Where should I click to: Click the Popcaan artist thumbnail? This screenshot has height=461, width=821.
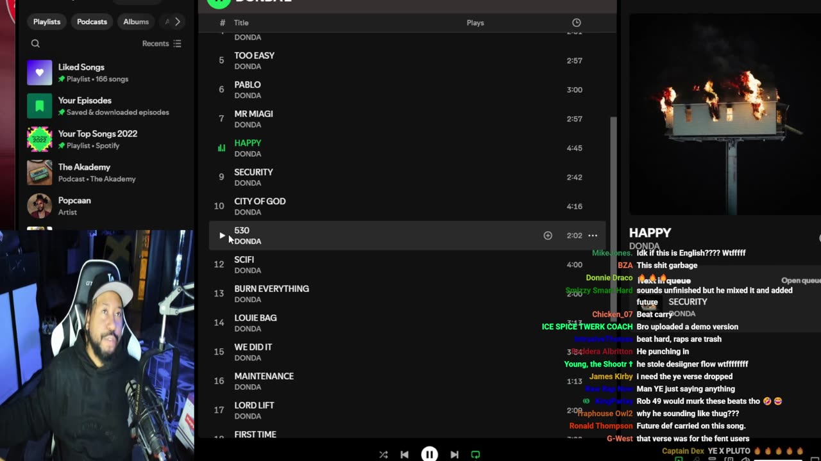click(39, 206)
